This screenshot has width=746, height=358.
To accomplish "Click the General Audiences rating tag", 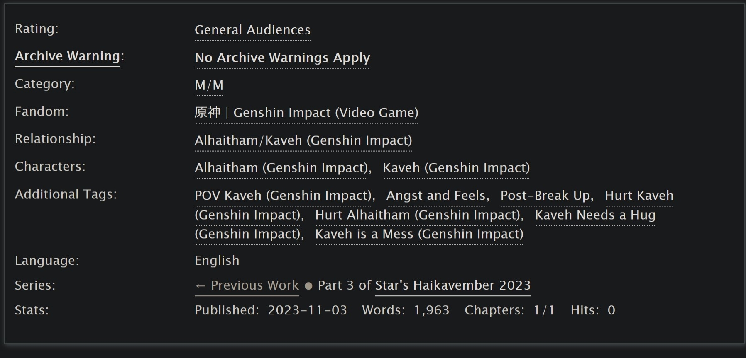I will point(252,30).
